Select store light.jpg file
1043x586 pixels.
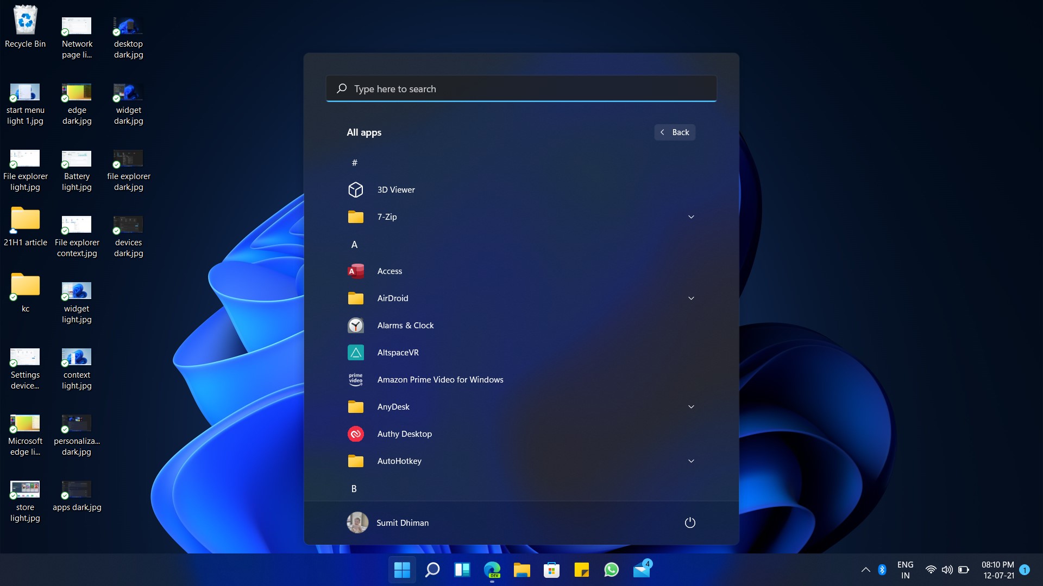click(25, 501)
